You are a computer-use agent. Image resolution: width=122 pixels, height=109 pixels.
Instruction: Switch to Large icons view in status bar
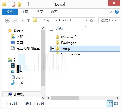pyautogui.click(x=116, y=104)
